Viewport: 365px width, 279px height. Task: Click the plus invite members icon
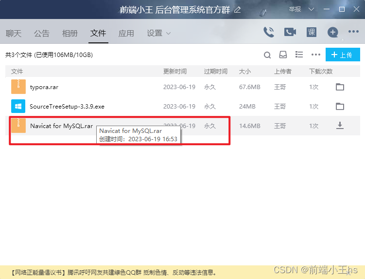coord(332,32)
